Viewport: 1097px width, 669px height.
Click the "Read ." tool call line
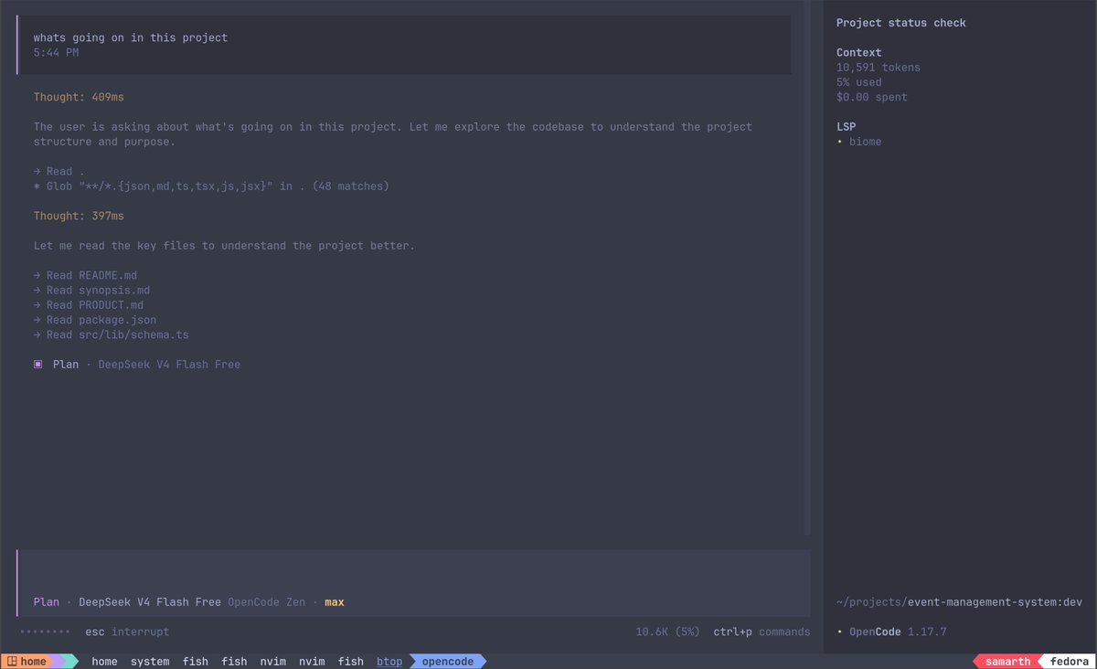click(x=59, y=171)
